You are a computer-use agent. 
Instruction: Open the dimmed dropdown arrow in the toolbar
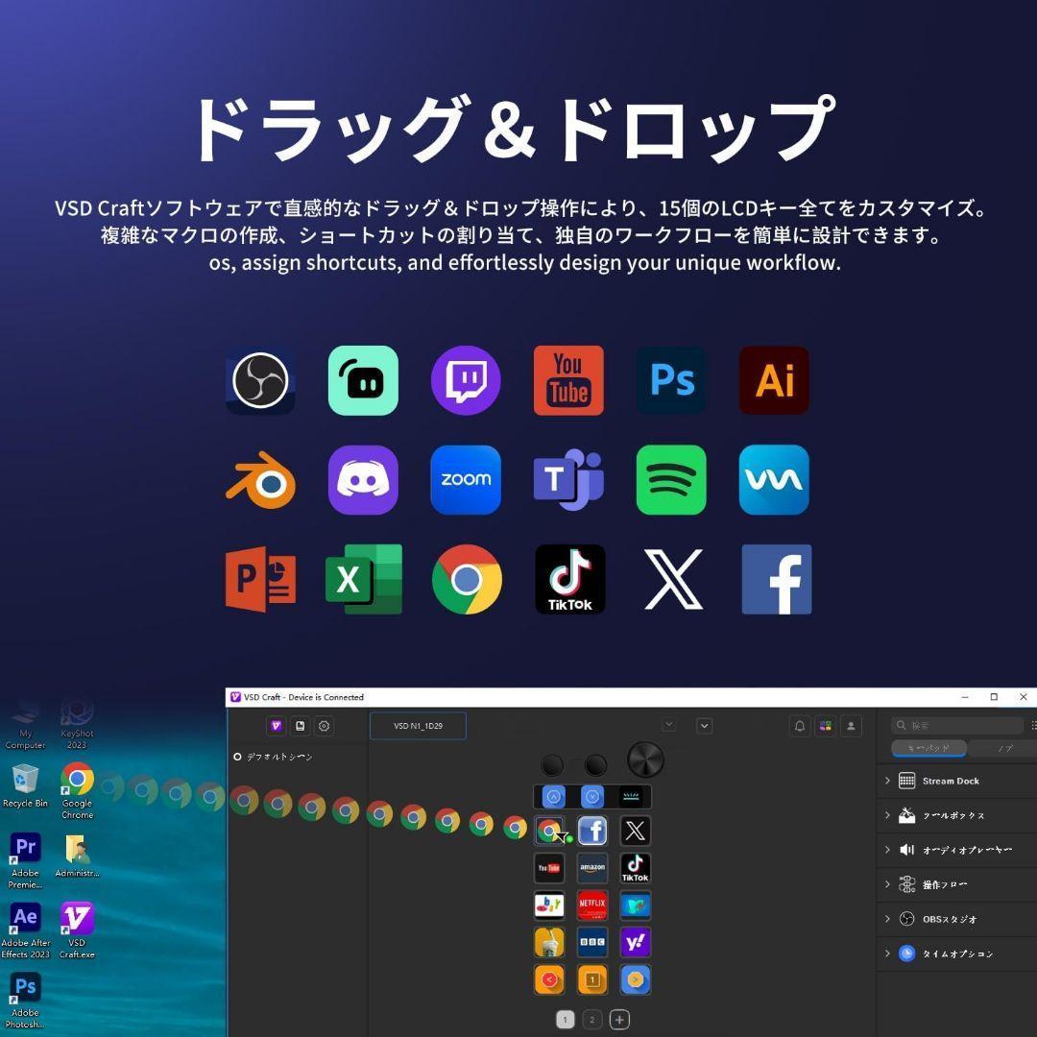(668, 724)
